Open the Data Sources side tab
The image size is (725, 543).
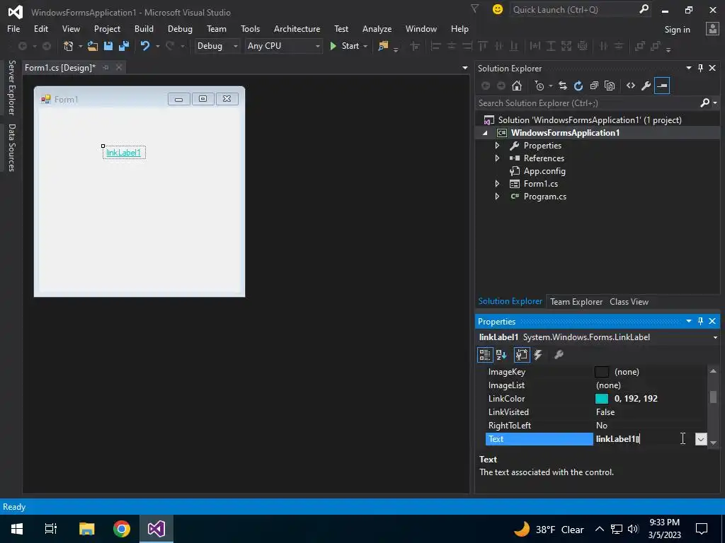(x=11, y=147)
